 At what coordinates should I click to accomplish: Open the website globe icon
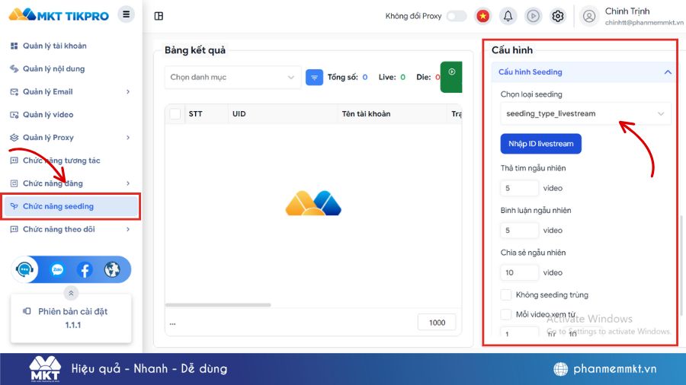click(112, 270)
